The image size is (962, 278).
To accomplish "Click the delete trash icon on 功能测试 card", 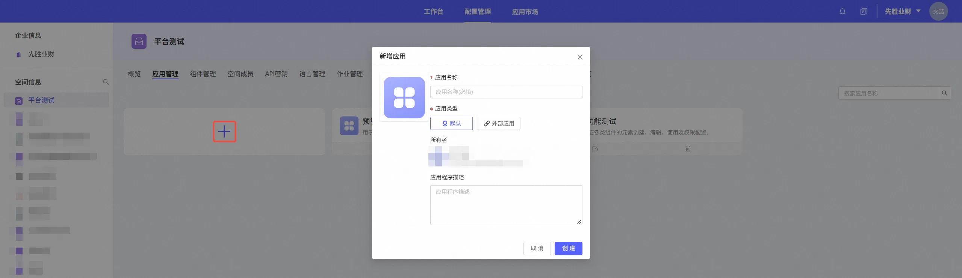I will [688, 148].
